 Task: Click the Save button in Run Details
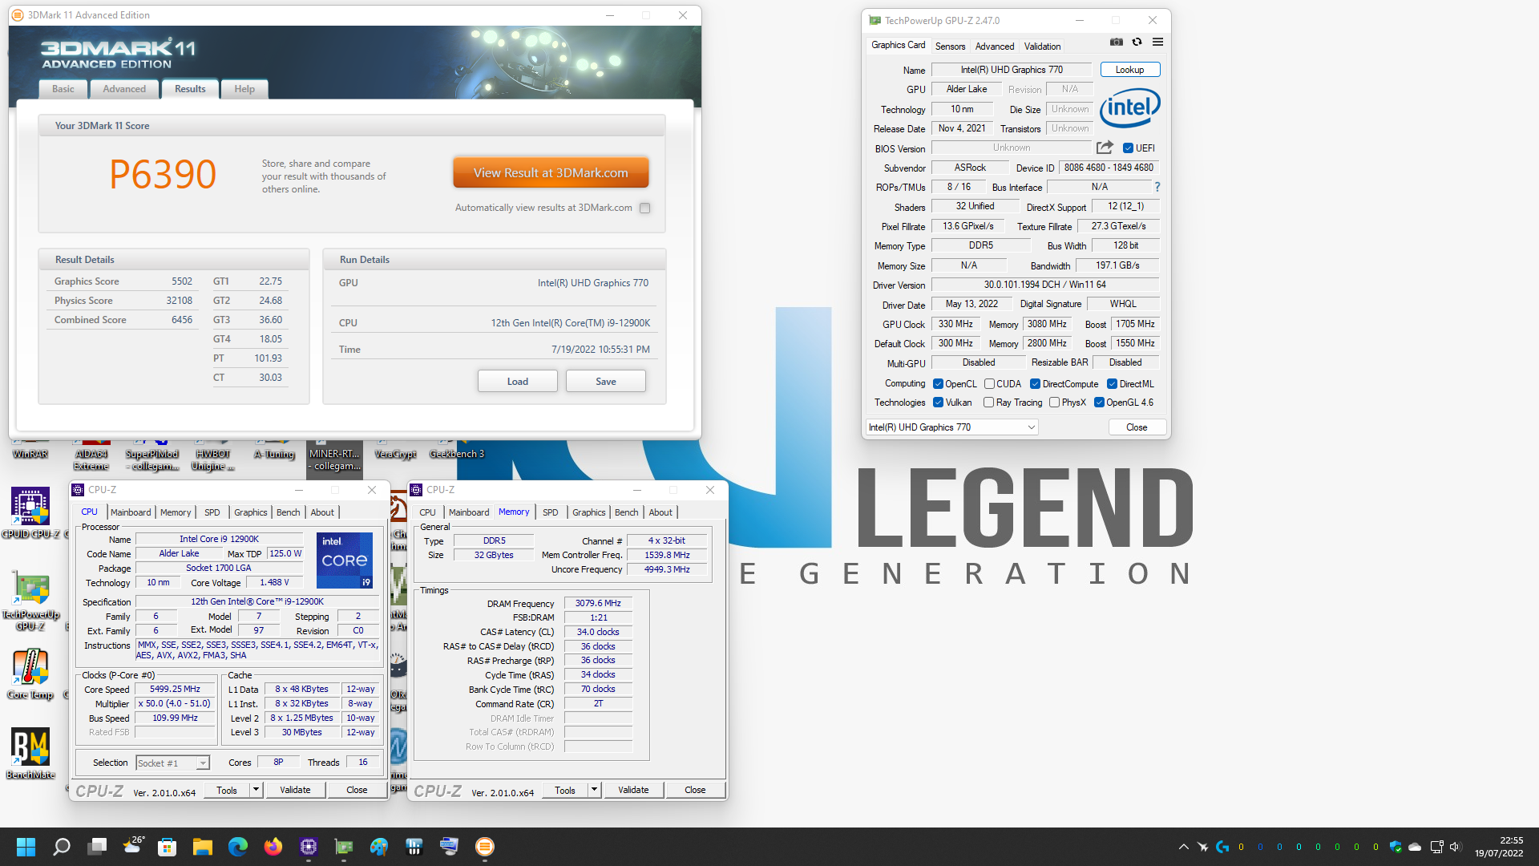point(605,382)
